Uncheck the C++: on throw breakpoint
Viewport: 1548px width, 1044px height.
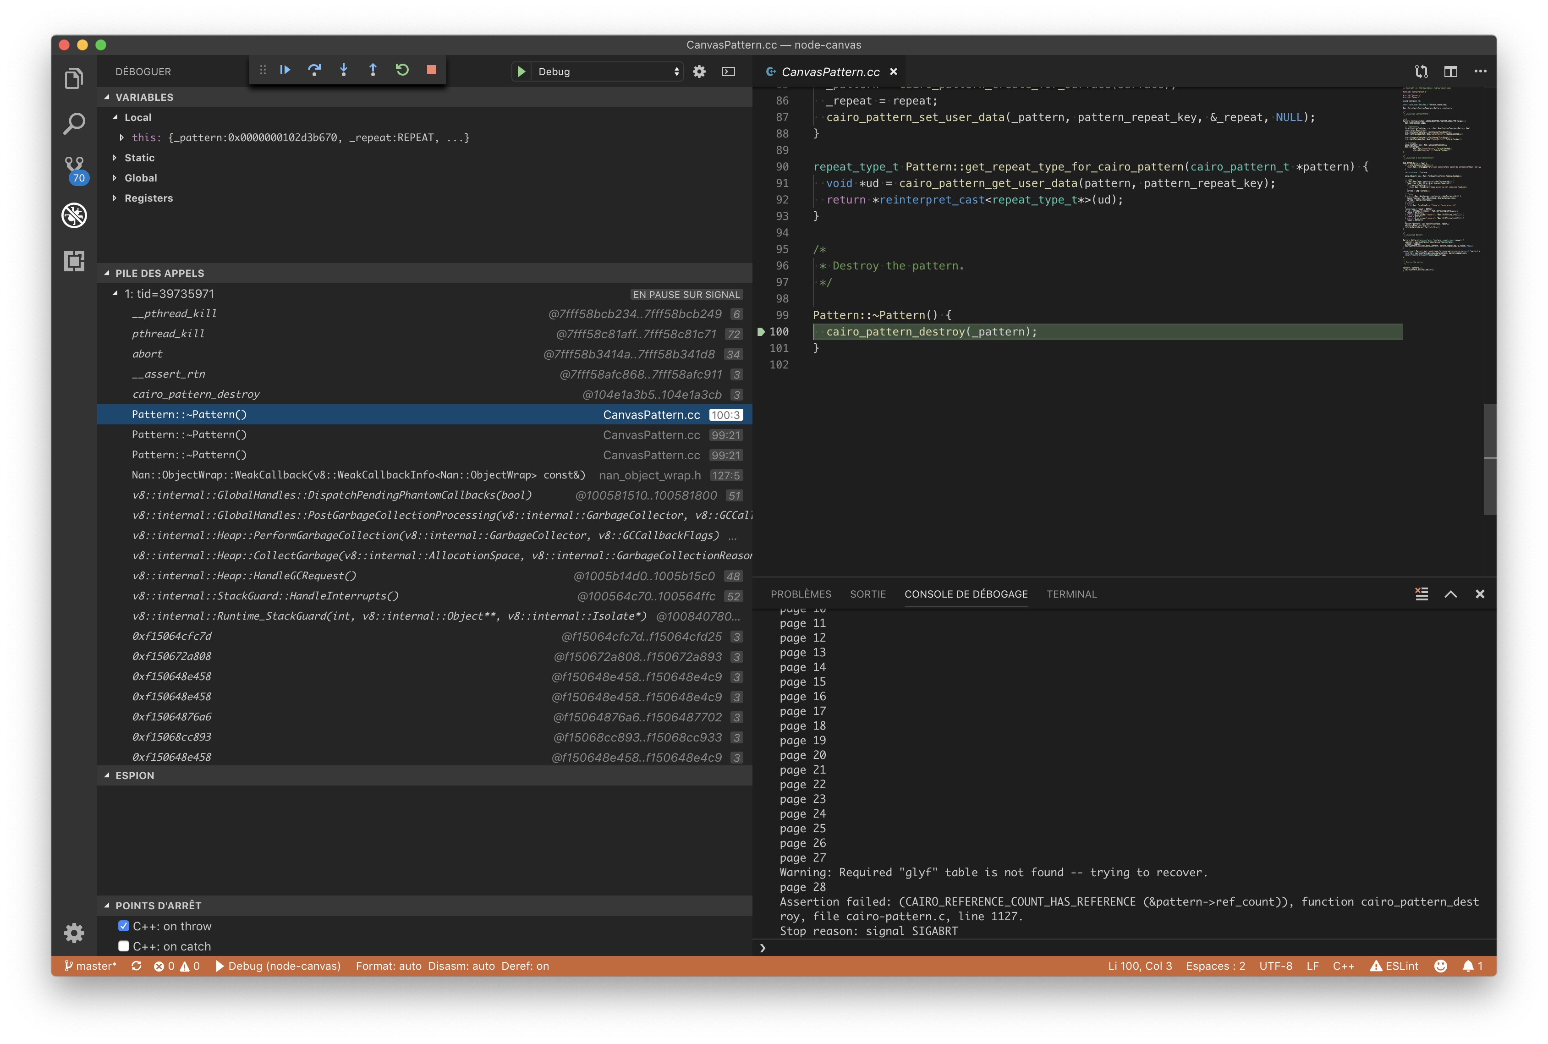tap(123, 925)
